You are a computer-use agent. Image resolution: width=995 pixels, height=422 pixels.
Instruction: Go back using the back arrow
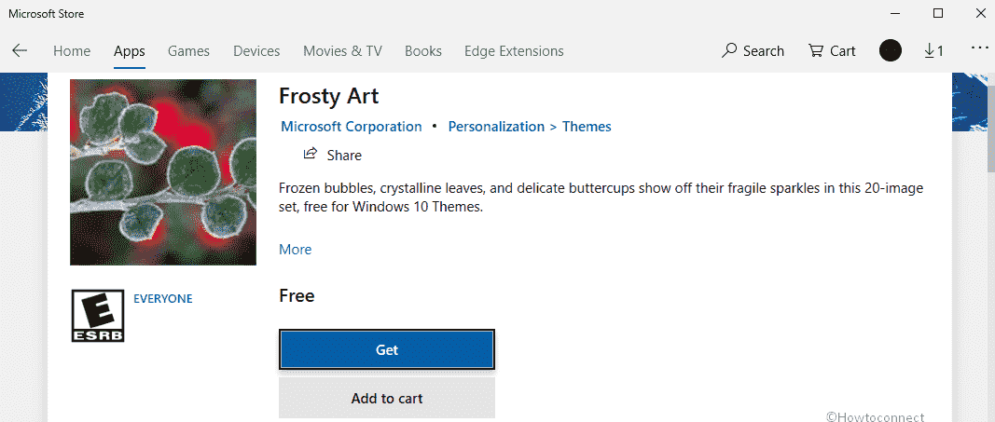20,50
